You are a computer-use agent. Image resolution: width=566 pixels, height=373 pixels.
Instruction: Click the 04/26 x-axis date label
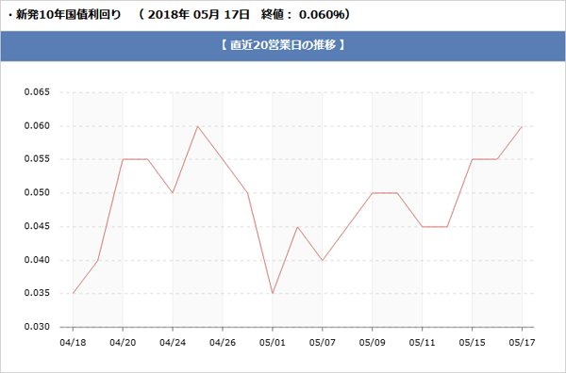coord(223,342)
